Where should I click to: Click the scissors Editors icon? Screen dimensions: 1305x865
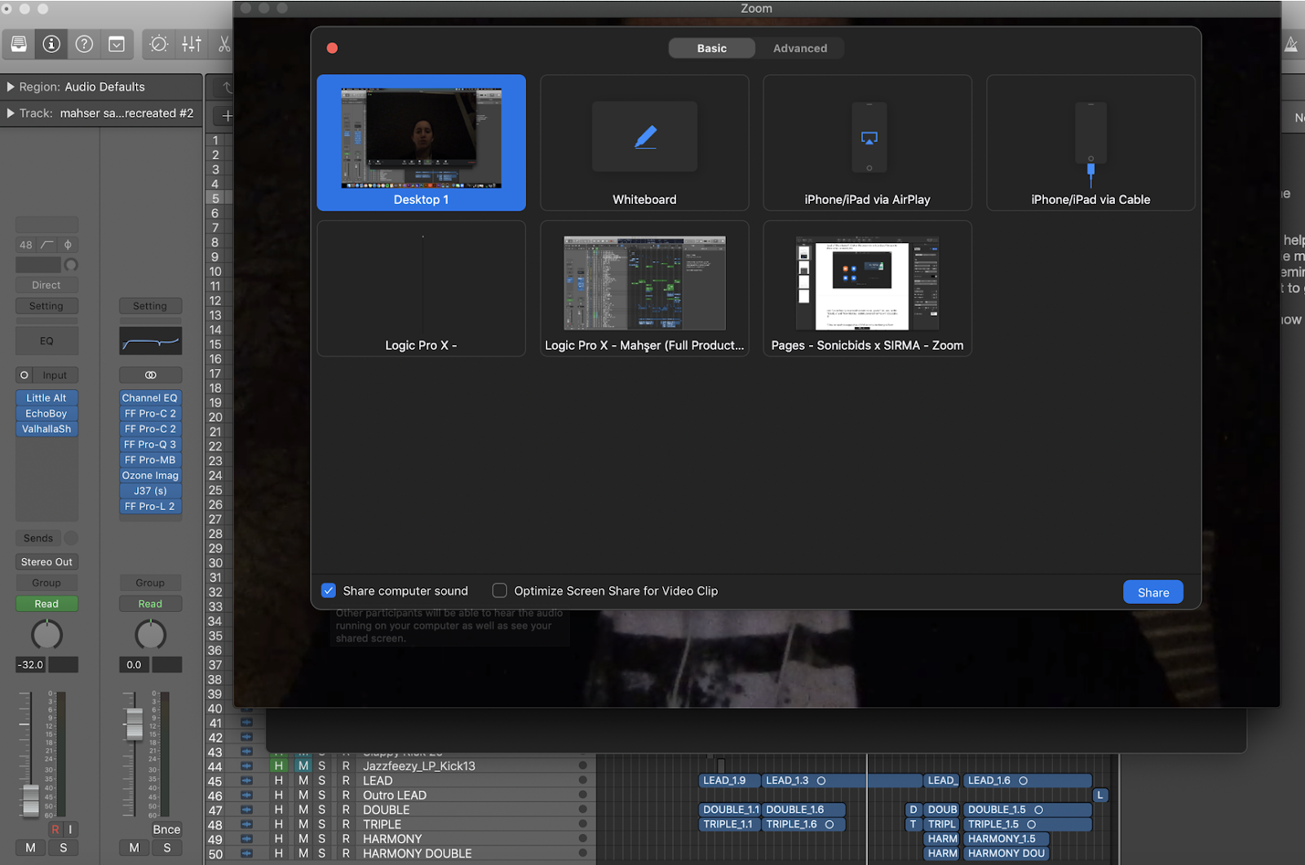[x=223, y=44]
